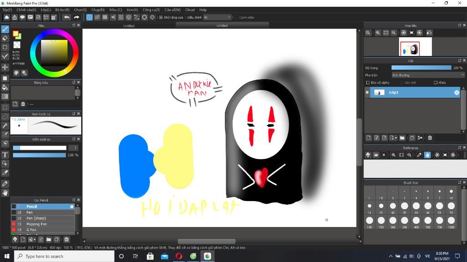Open the Điều chỉnh correction dropdown
Image resolution: width=467 pixels, height=262 pixels.
pyautogui.click(x=218, y=18)
